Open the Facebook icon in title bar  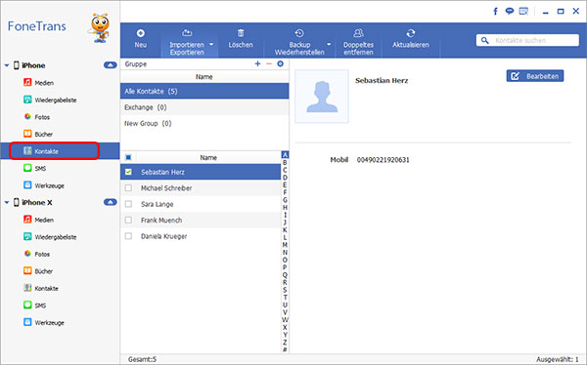(495, 11)
